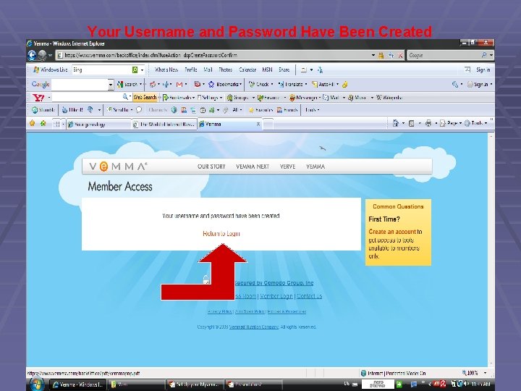Screen dimensions: 521x391
Task: Open StumbleUpon toolbar Tools dropdown
Action: pos(312,110)
